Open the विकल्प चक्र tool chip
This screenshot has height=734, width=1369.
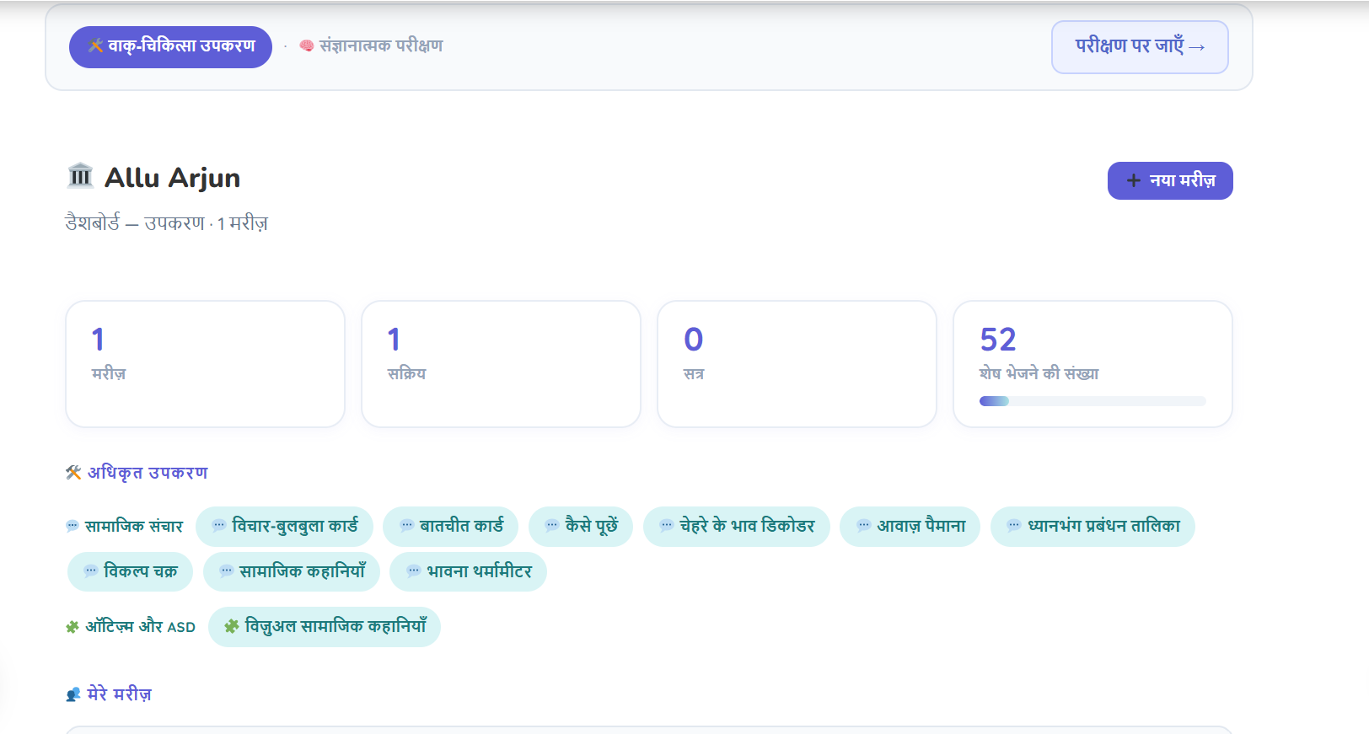[130, 571]
